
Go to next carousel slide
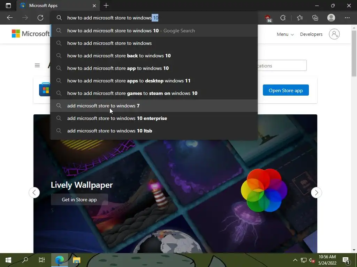pyautogui.click(x=316, y=193)
